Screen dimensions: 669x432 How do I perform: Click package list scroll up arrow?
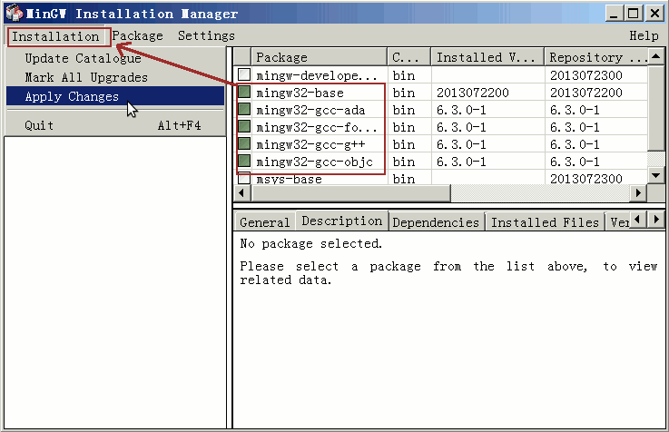click(656, 56)
